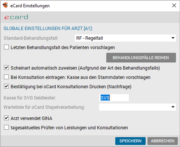Enable tagesaktuelles Prüfen von Leistungen
The height and width of the screenshot is (147, 180).
(x=6, y=127)
